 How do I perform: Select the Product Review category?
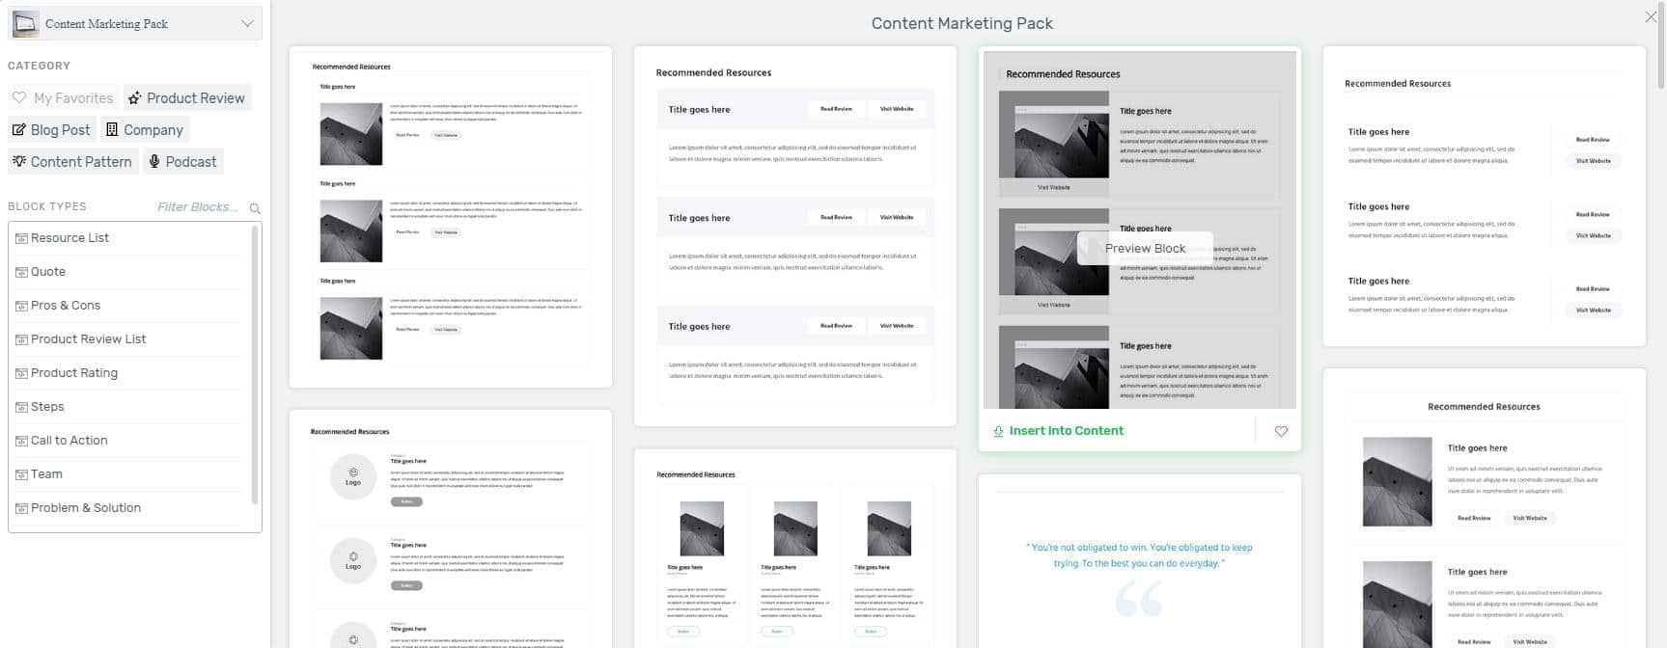(187, 97)
